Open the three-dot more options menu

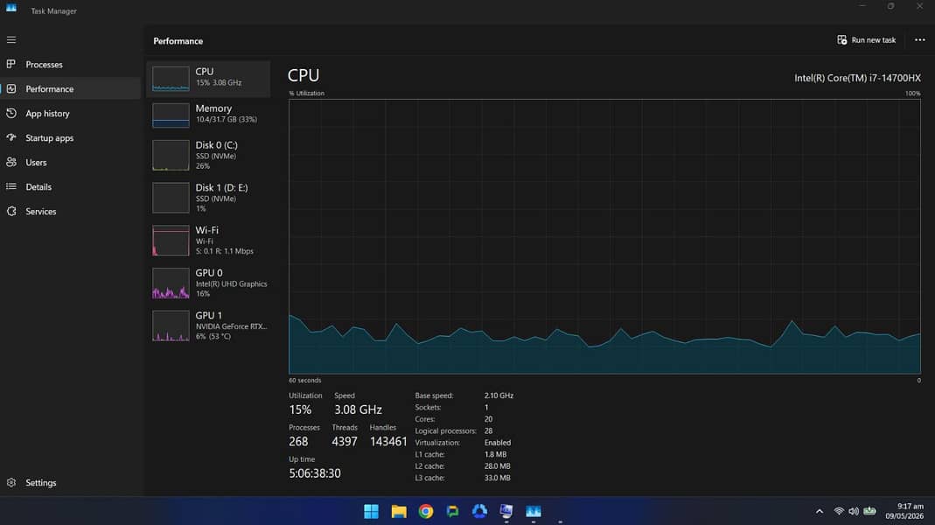(x=919, y=40)
